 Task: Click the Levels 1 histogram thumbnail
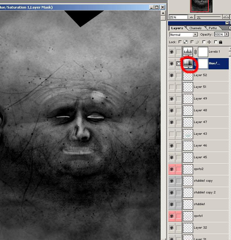188,51
